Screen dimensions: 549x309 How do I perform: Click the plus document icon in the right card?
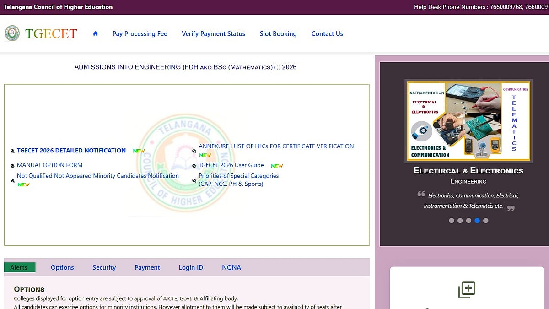pos(467,290)
